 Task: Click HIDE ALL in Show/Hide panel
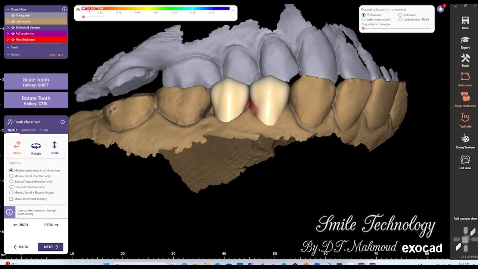click(x=57, y=55)
